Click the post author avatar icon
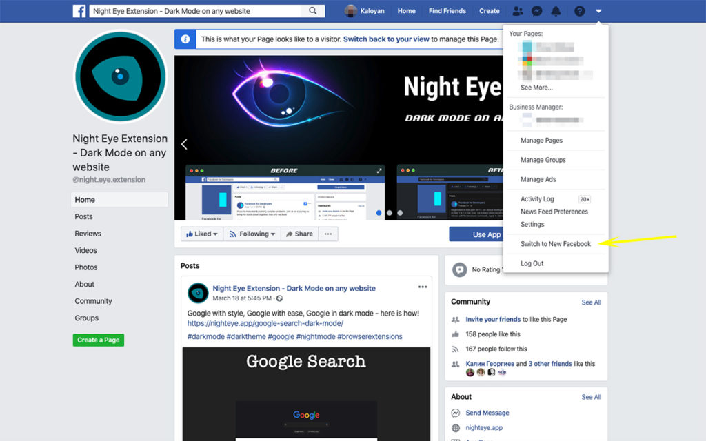Screen dimensions: 706x441 (198, 293)
